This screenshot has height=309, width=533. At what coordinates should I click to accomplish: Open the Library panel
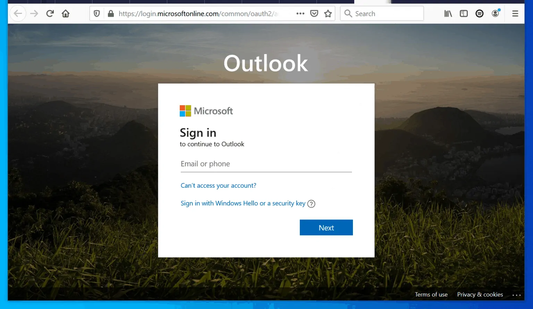click(448, 13)
